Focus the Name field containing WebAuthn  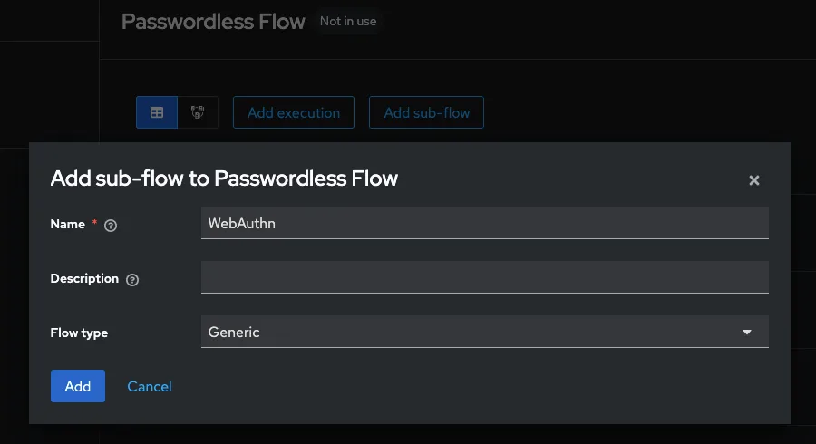point(484,223)
